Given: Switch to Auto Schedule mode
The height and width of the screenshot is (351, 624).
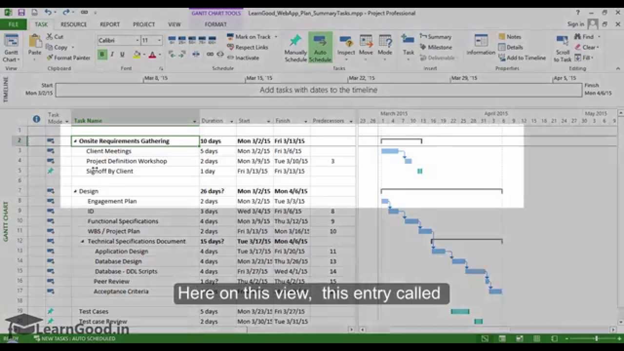Looking at the screenshot, I should (320, 48).
